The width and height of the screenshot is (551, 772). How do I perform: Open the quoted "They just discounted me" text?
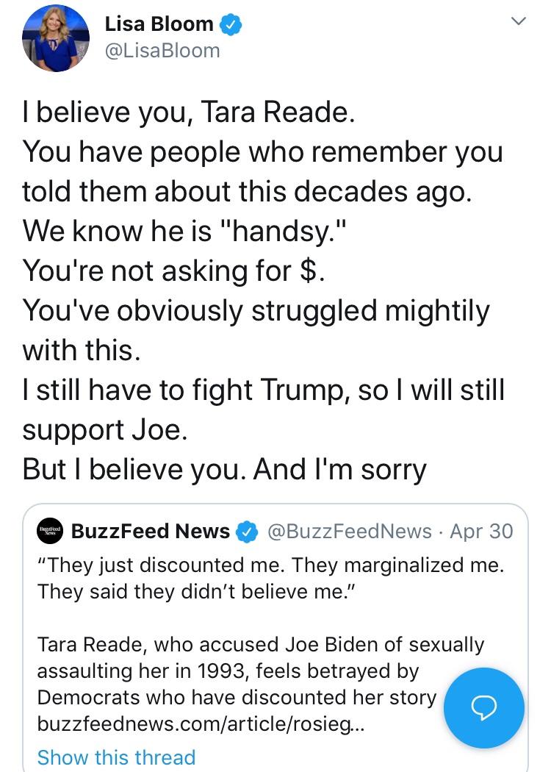coord(271,578)
